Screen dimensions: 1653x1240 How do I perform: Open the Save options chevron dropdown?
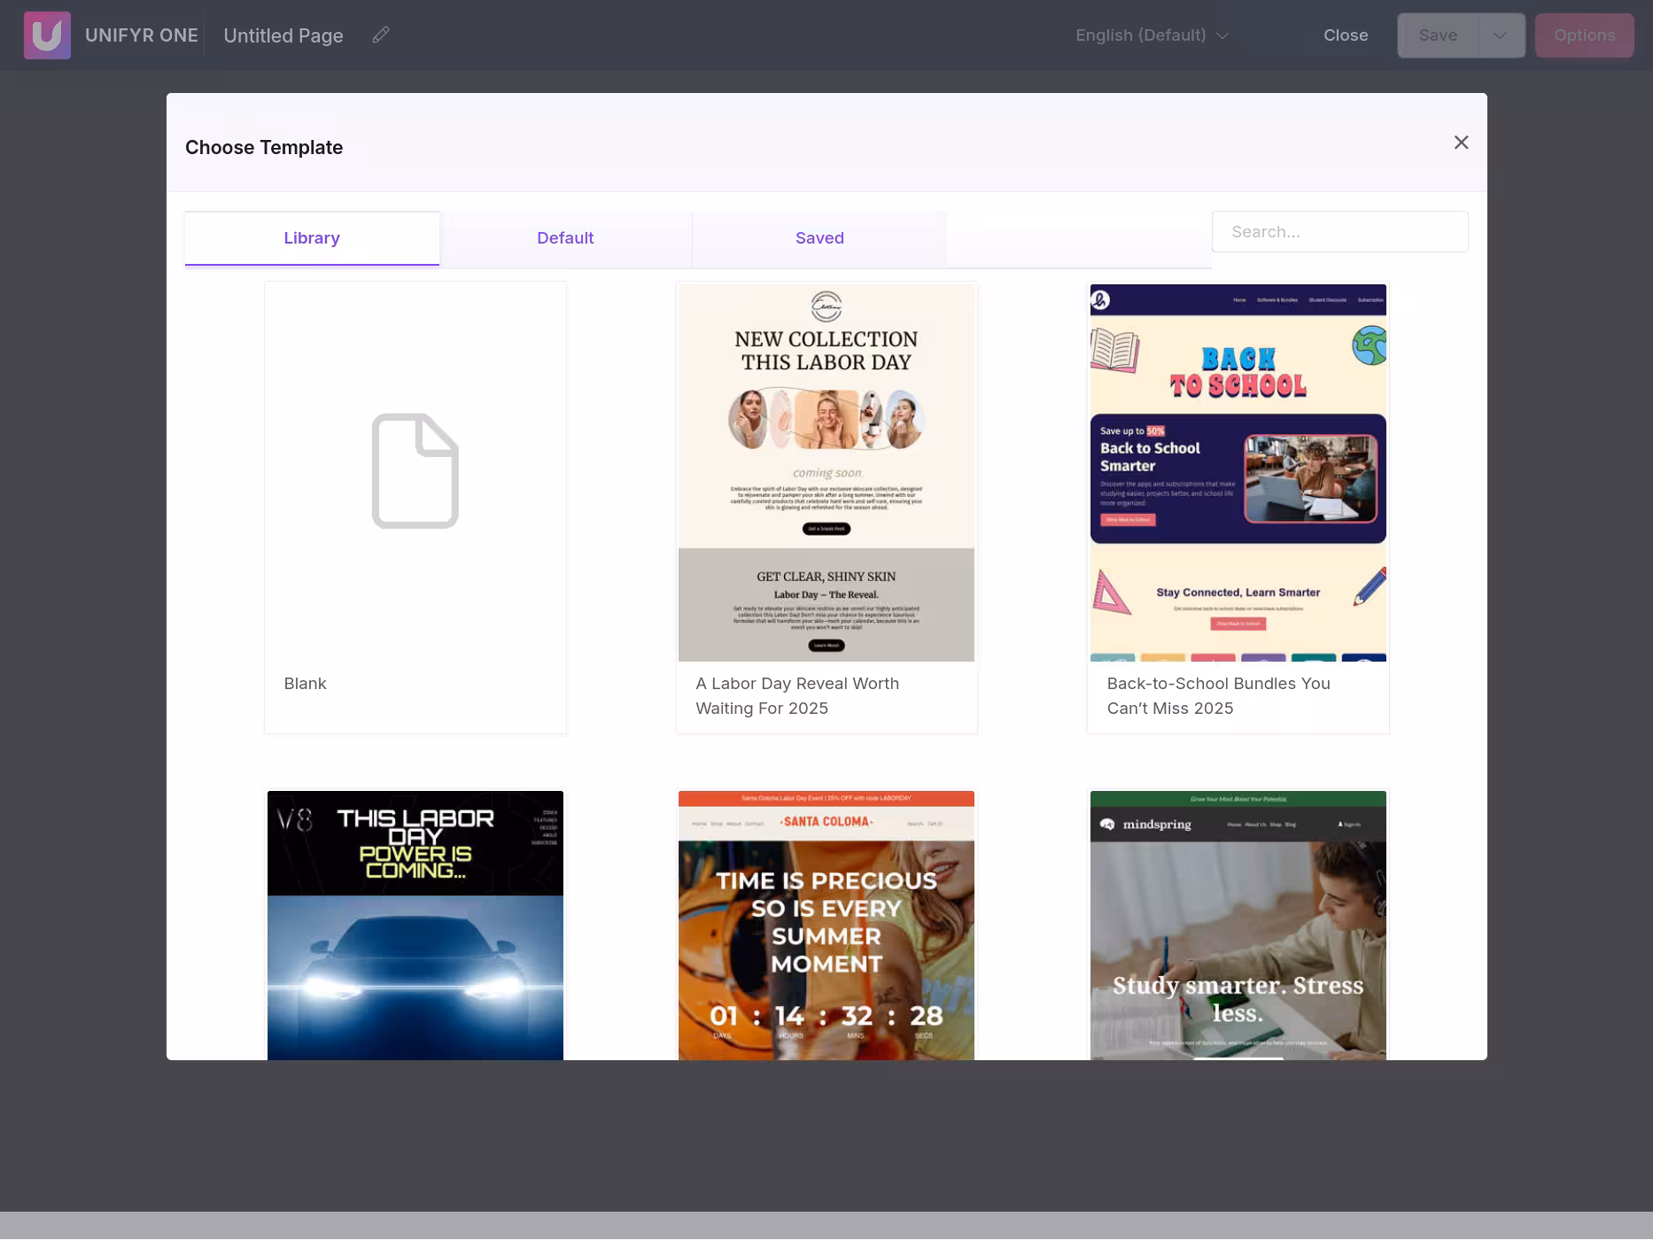click(1499, 35)
